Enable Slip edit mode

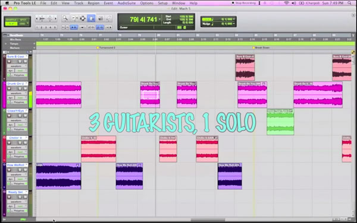[11, 24]
